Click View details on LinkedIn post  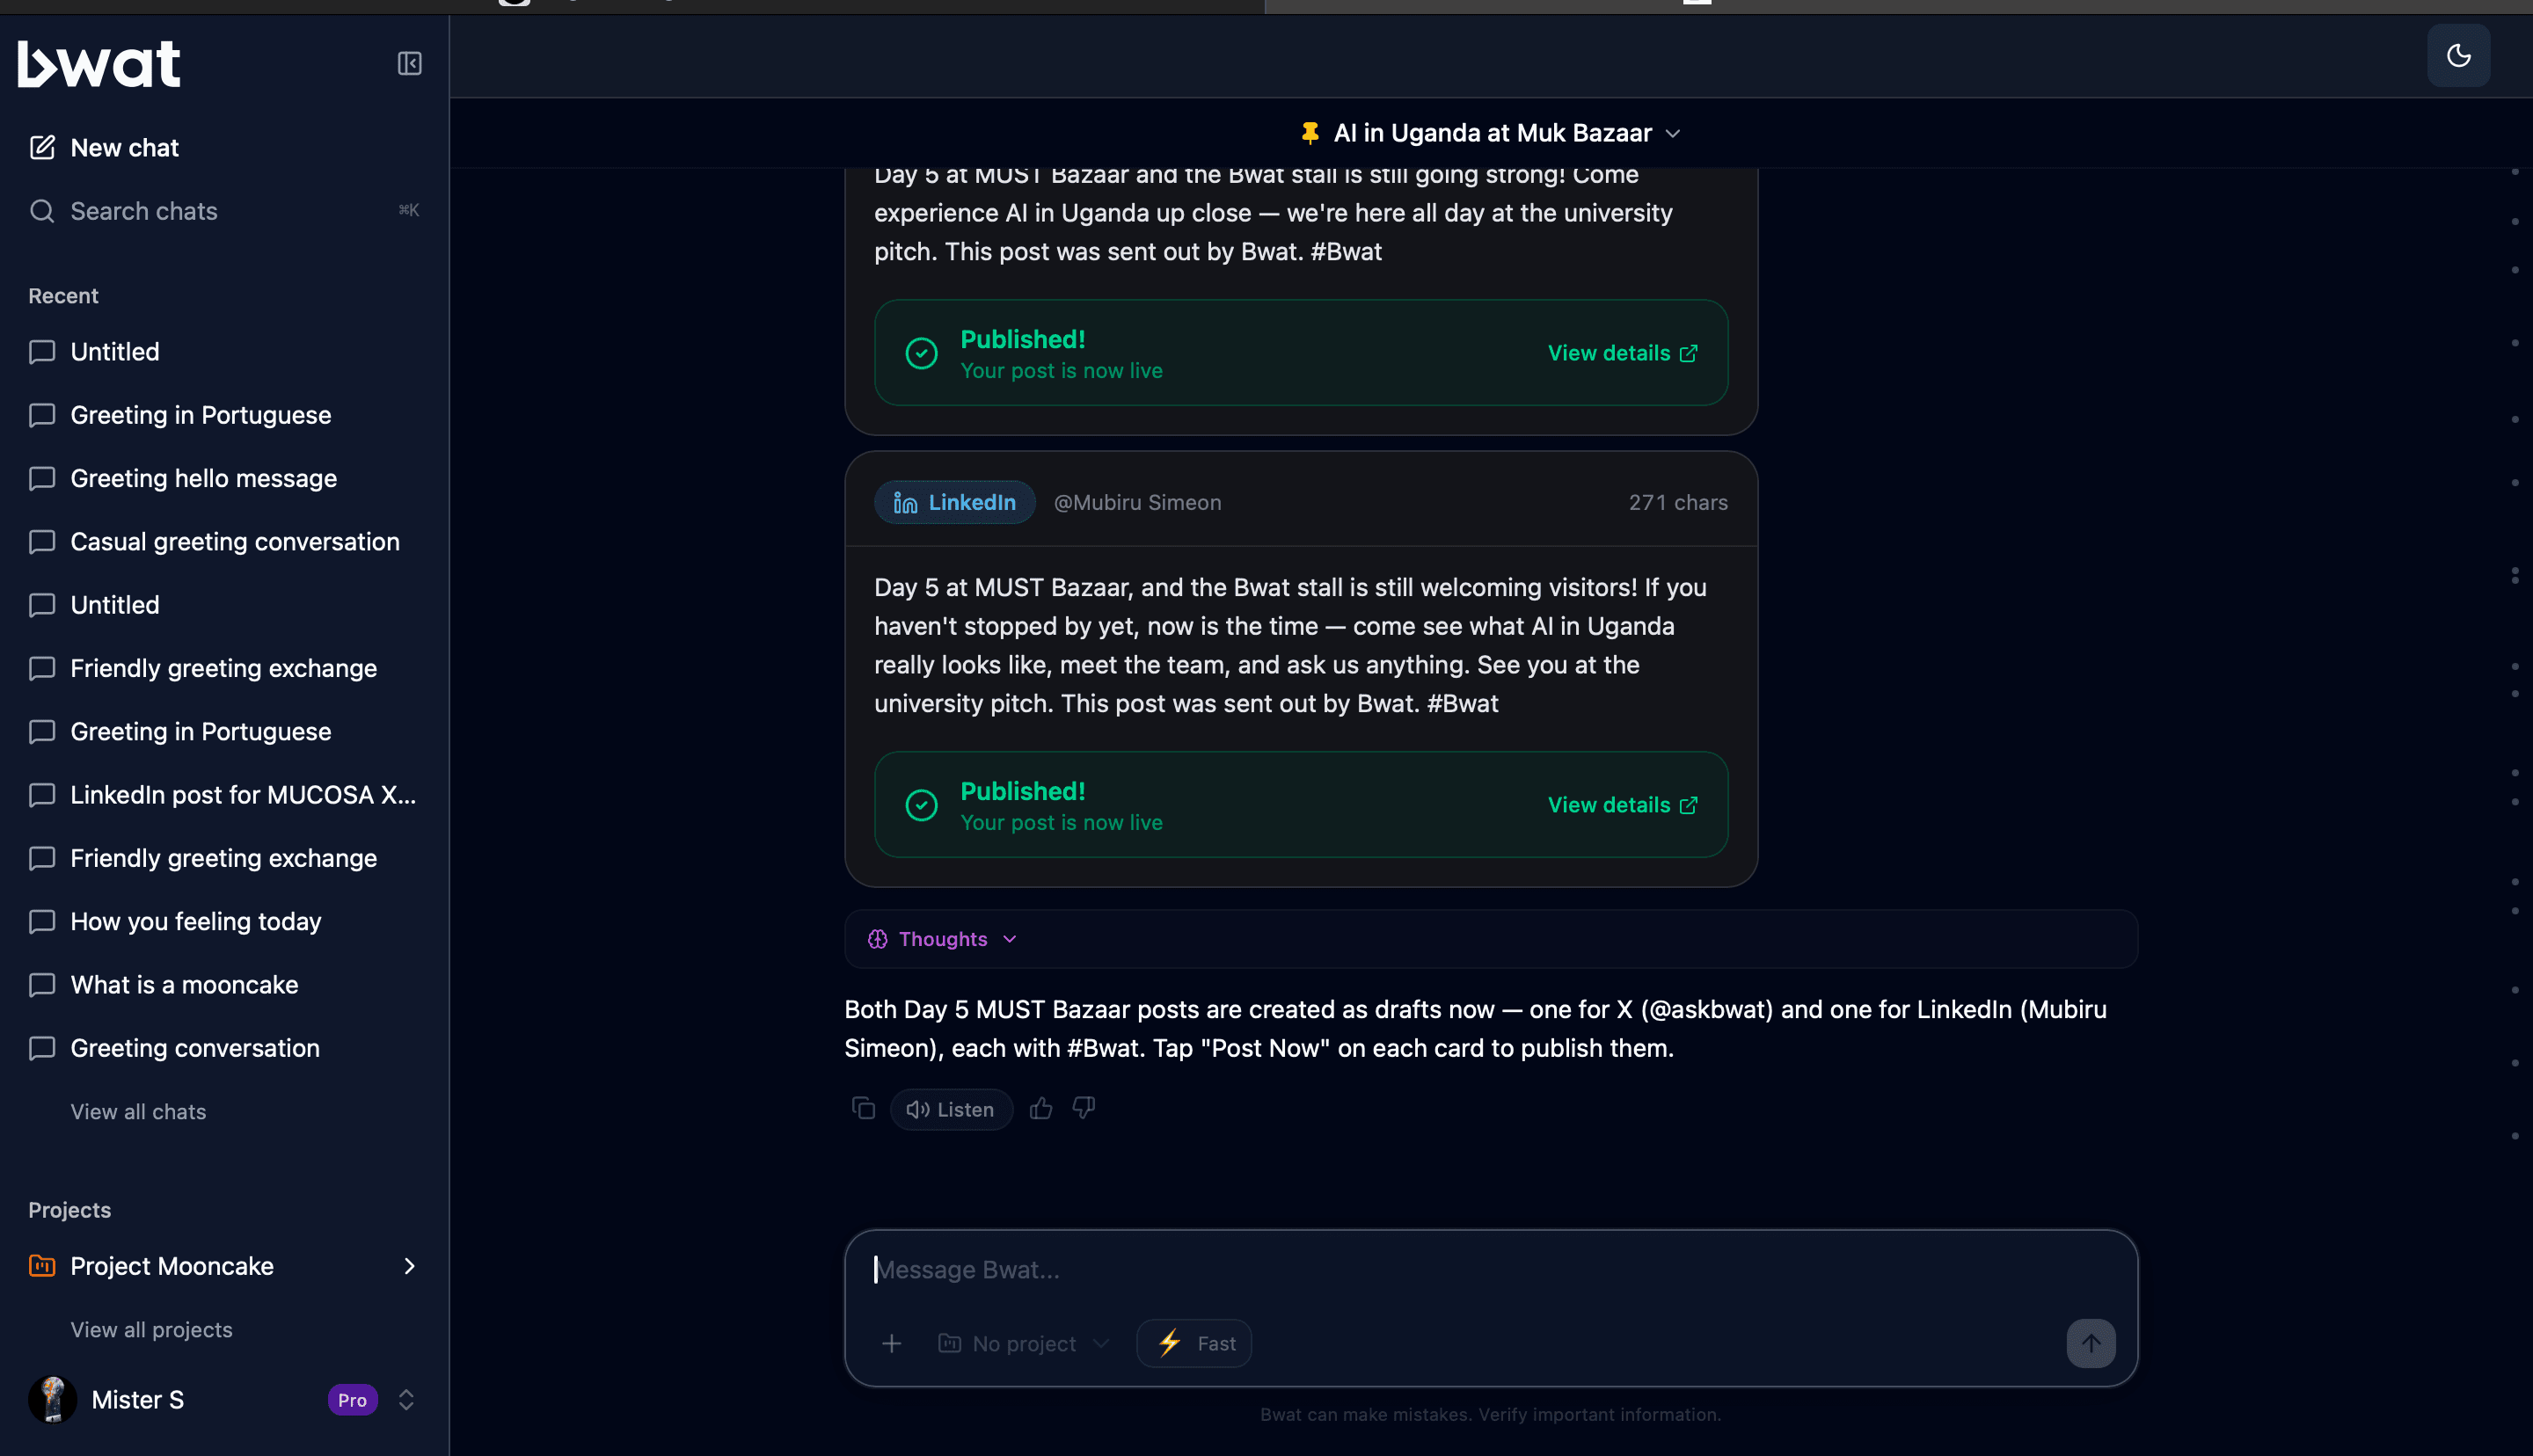click(1622, 805)
